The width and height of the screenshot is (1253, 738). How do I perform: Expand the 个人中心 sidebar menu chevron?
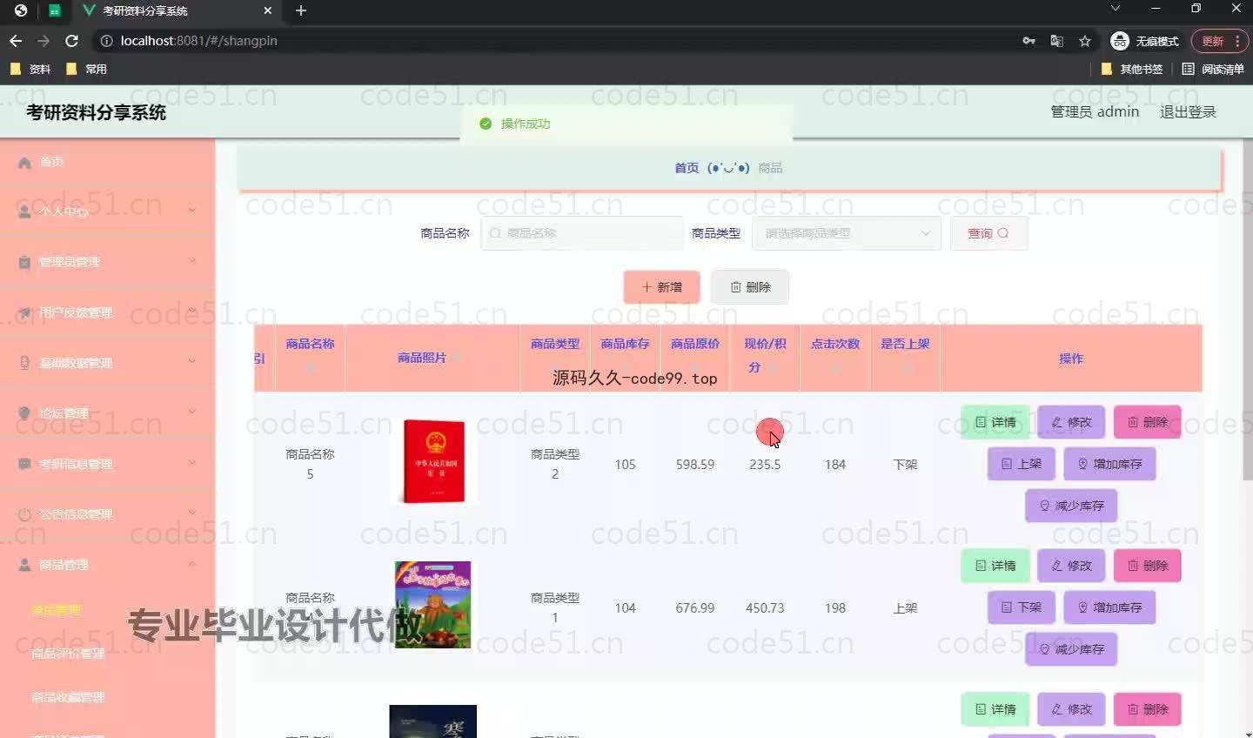pyautogui.click(x=192, y=210)
